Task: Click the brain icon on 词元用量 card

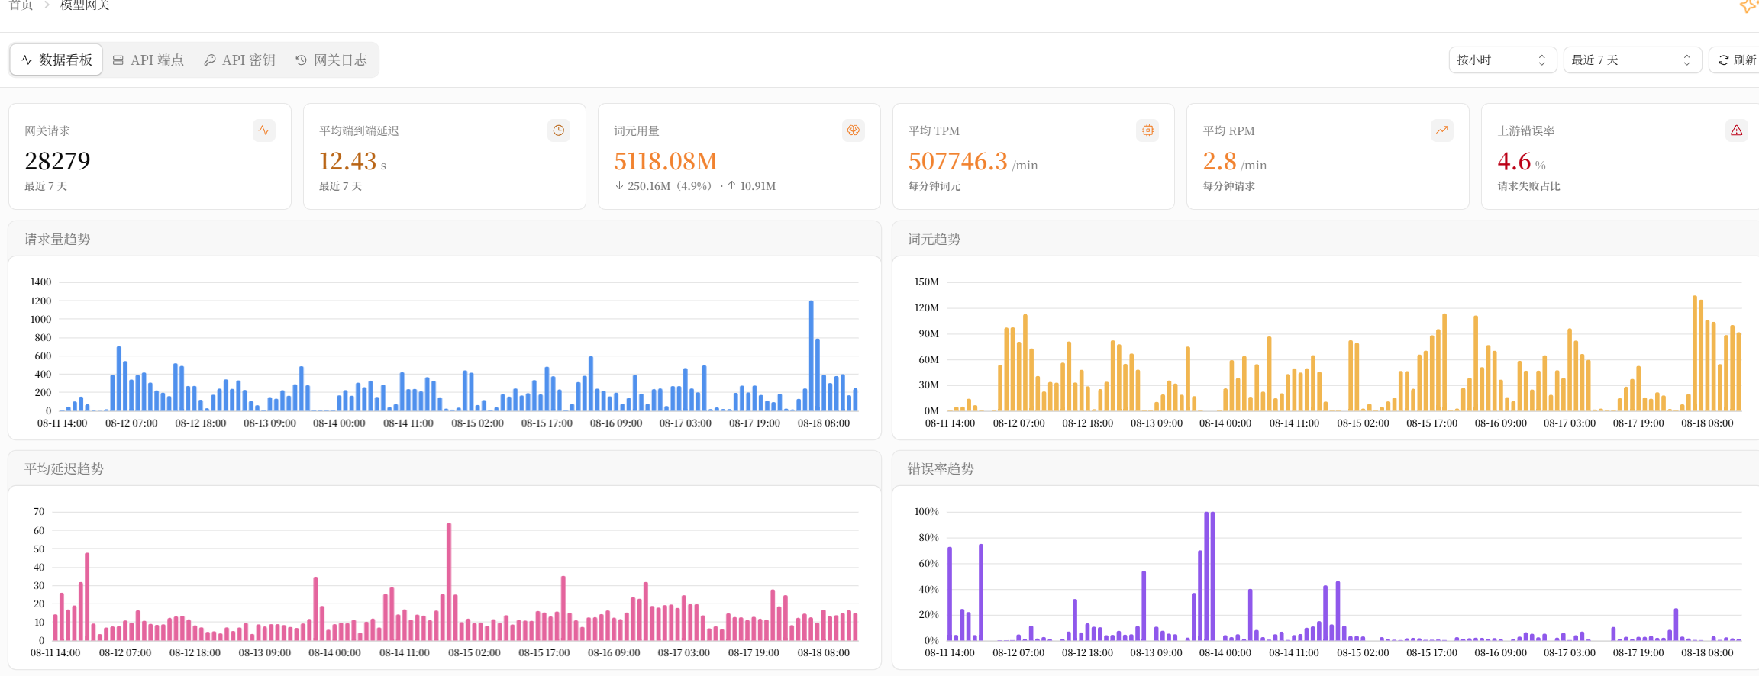Action: pos(853,130)
